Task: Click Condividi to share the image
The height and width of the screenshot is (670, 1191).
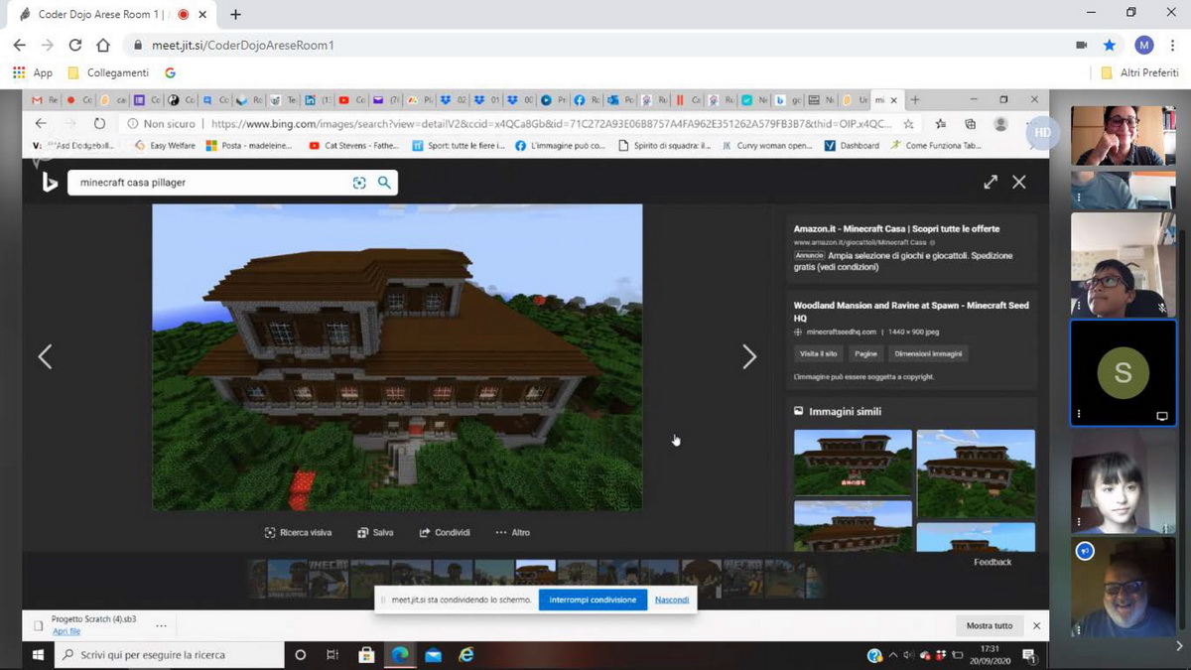Action: click(445, 533)
